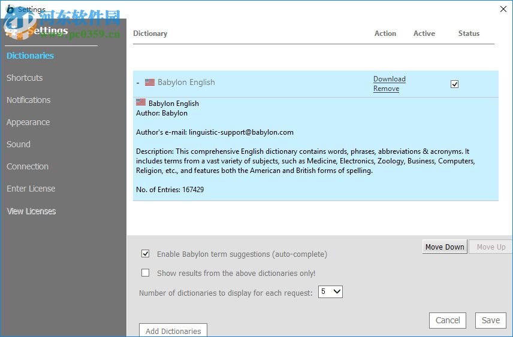Click the Active column header
Image resolution: width=513 pixels, height=337 pixels.
tap(424, 34)
